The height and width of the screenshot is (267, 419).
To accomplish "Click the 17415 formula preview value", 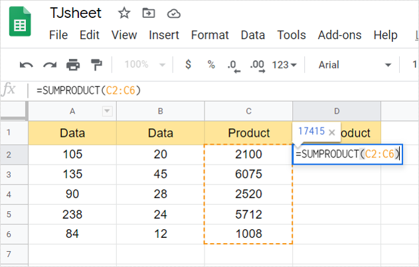I will [311, 132].
